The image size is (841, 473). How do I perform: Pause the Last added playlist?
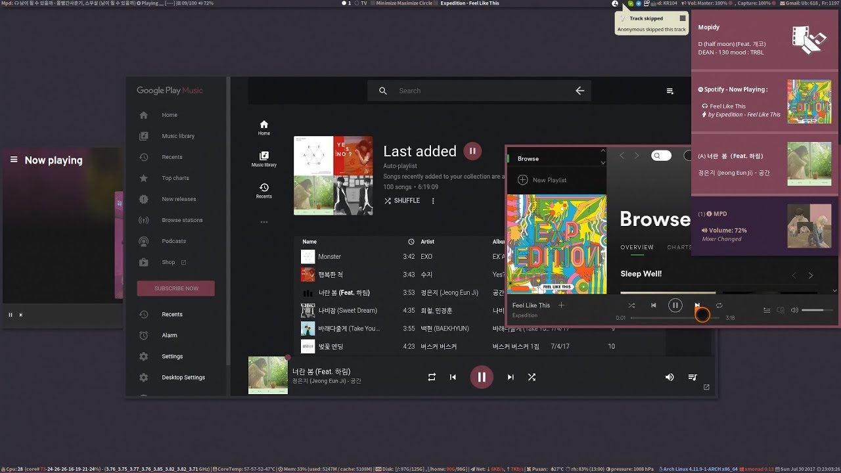tap(472, 151)
